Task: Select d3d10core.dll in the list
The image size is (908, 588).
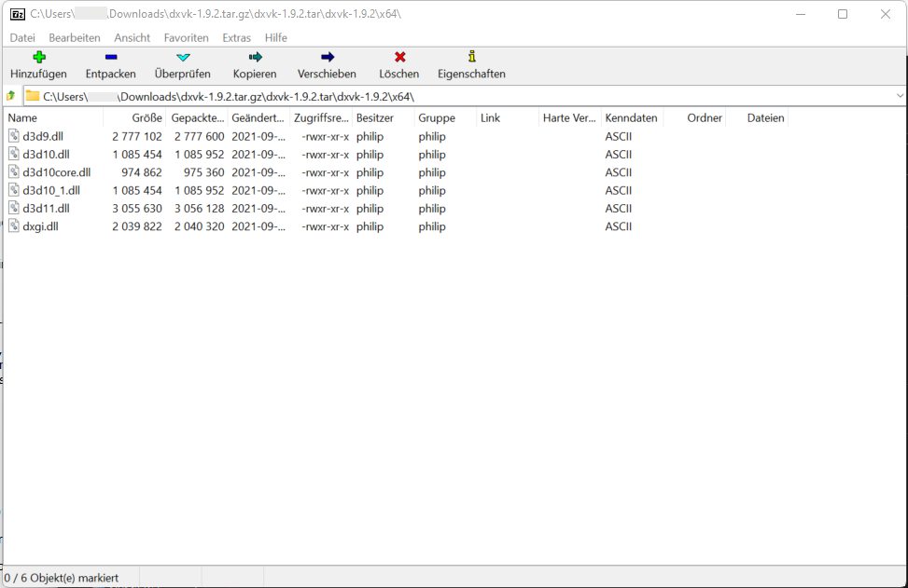Action: (x=56, y=172)
